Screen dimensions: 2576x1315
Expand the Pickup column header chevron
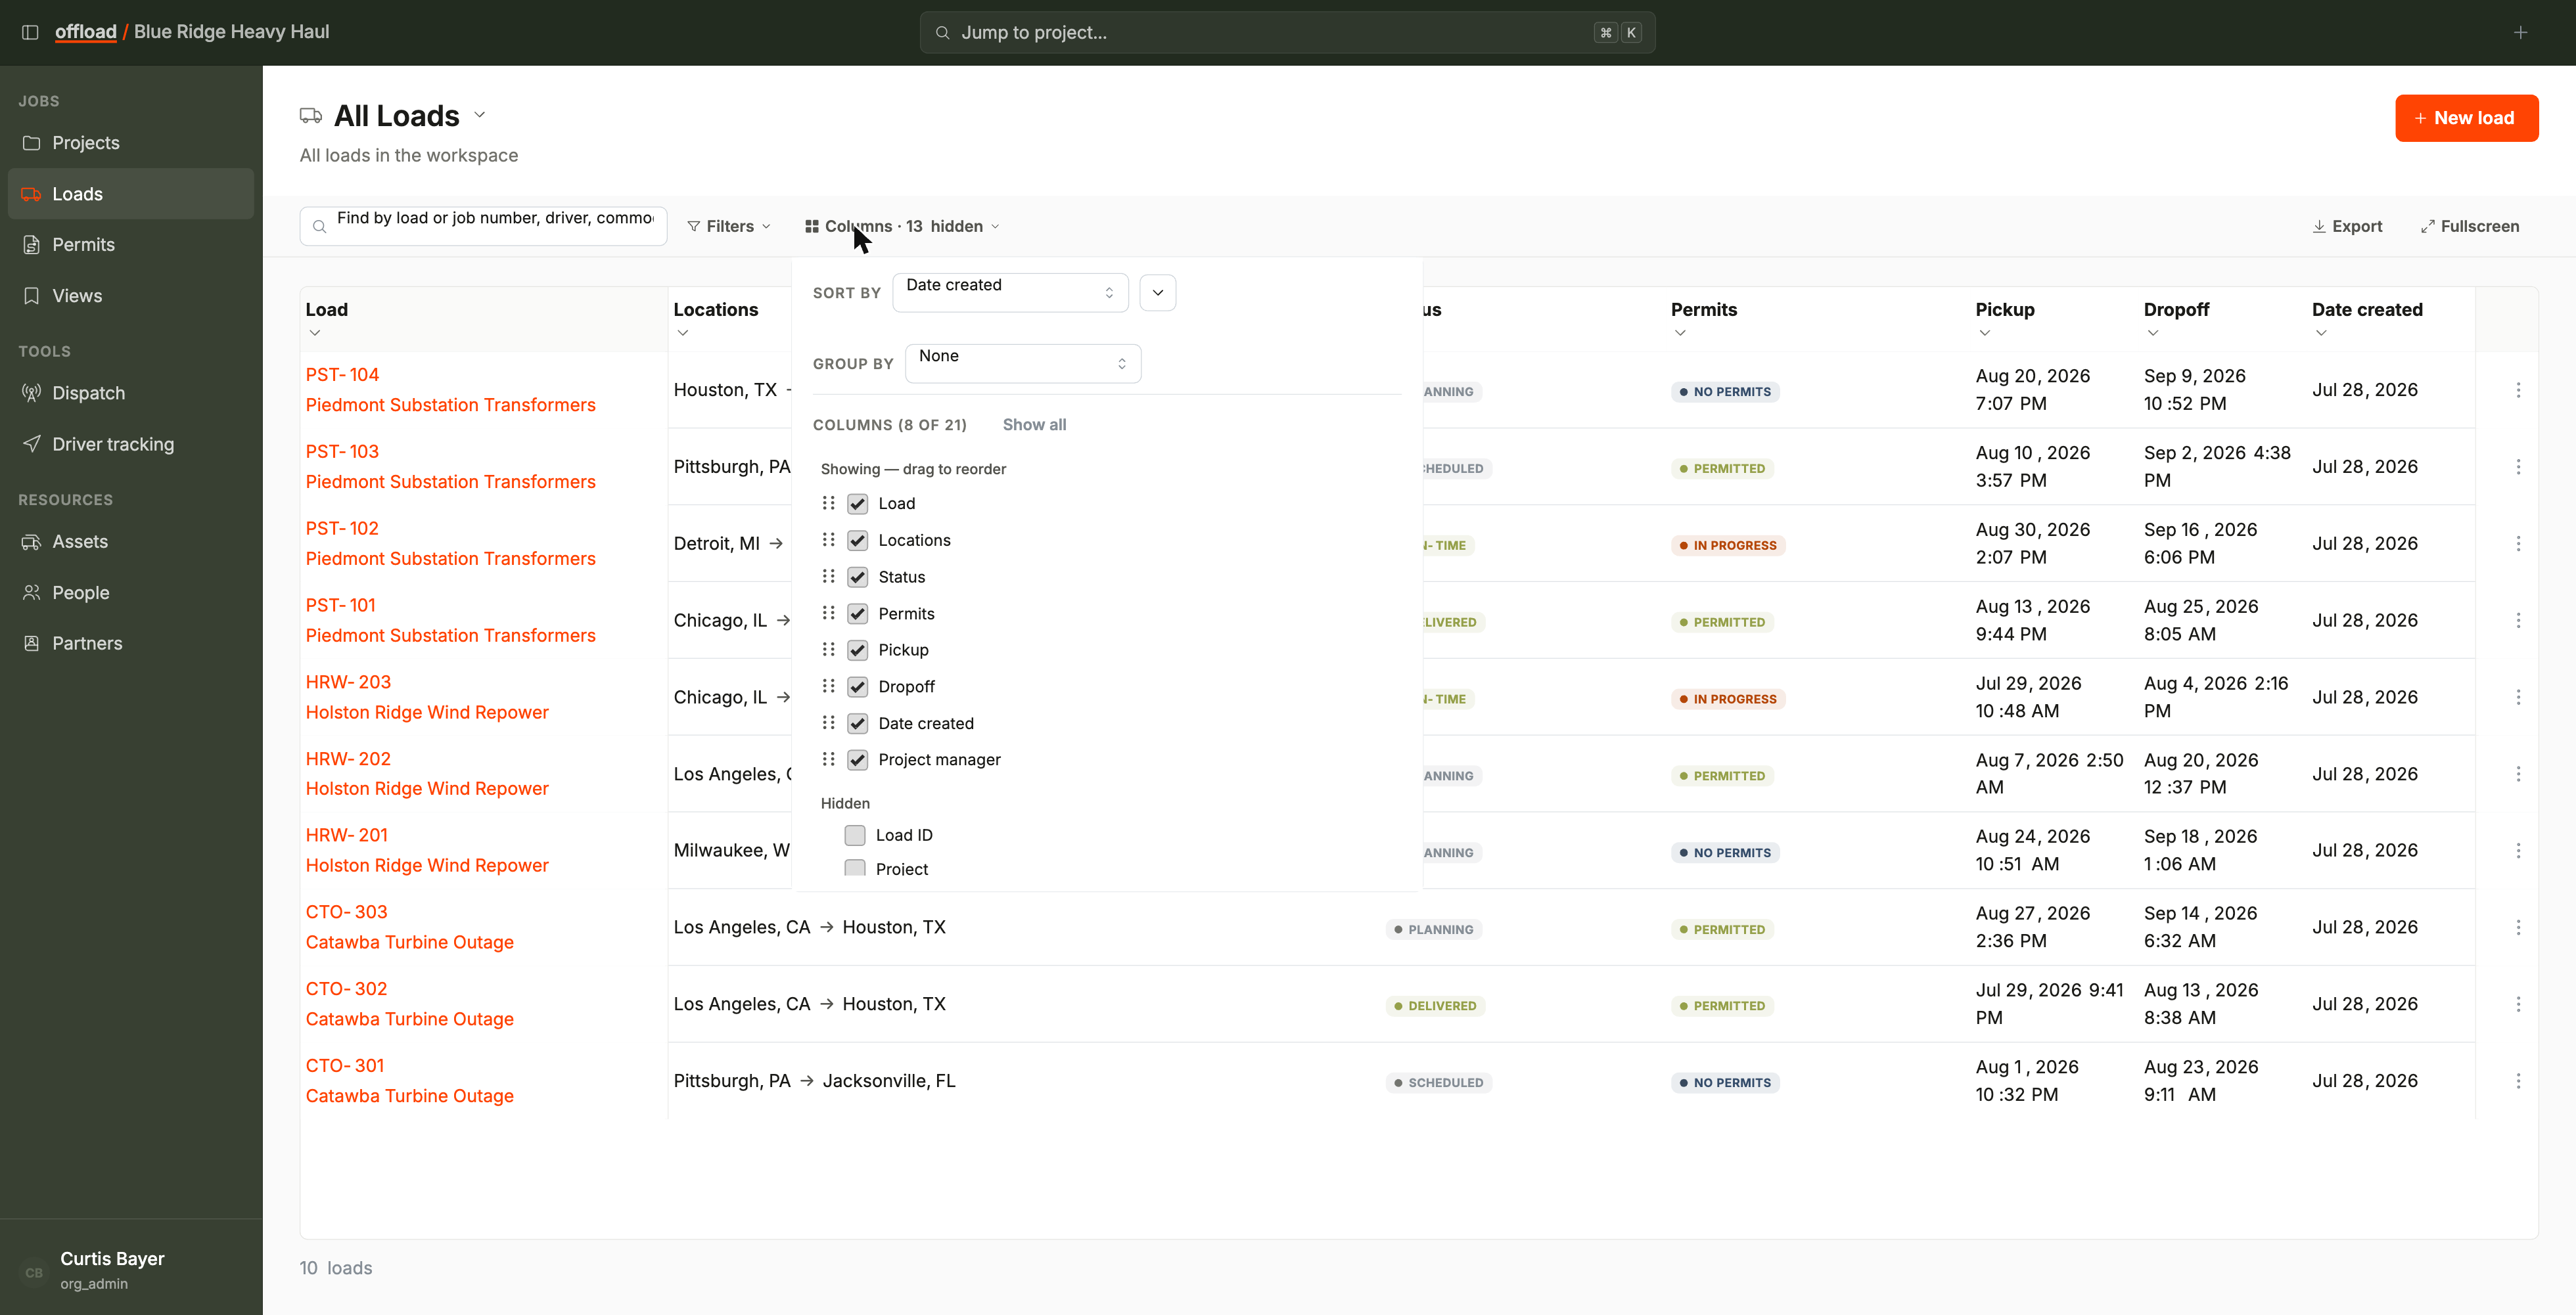1984,333
